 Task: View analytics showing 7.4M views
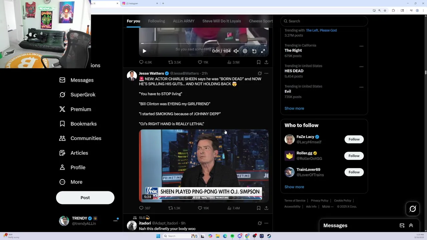(233, 208)
